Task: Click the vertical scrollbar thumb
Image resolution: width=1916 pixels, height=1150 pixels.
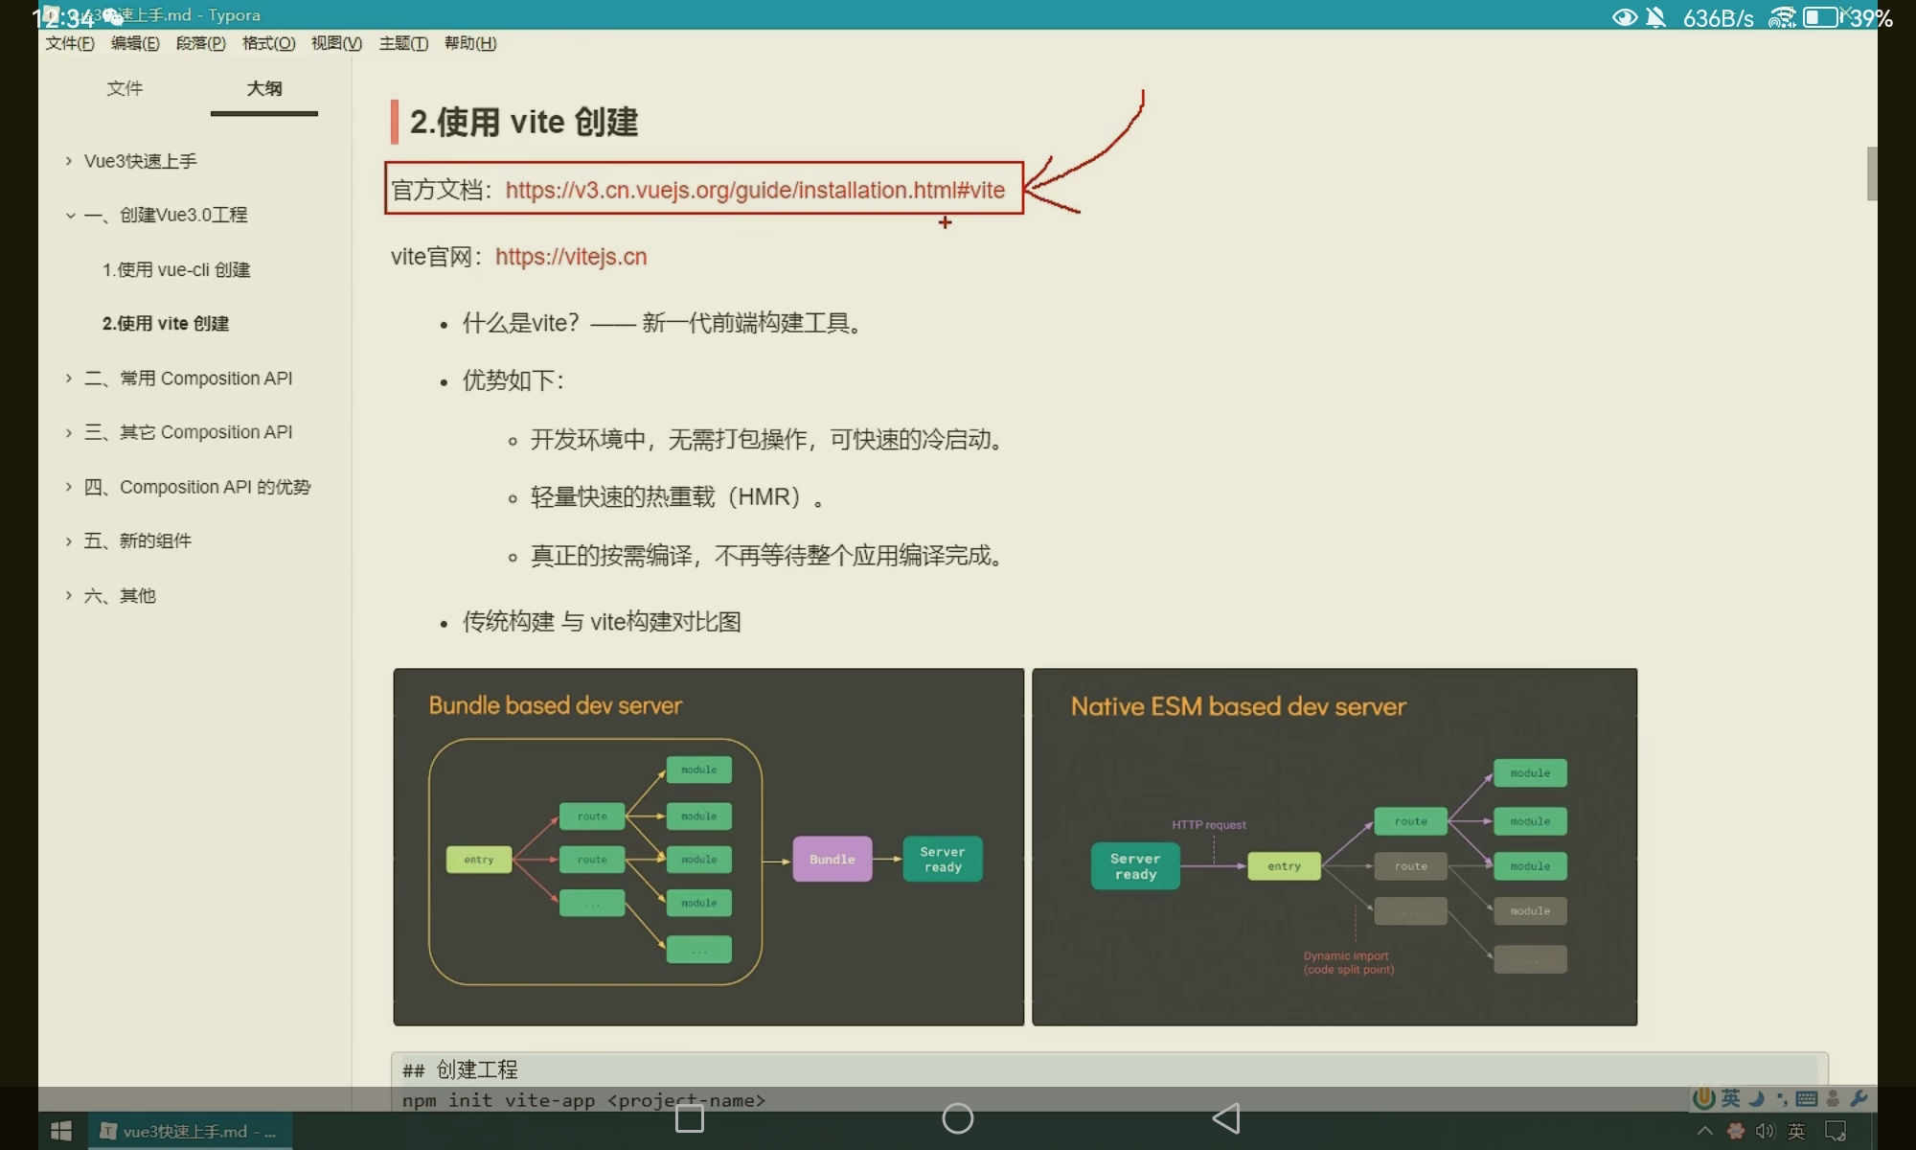Action: click(1871, 173)
